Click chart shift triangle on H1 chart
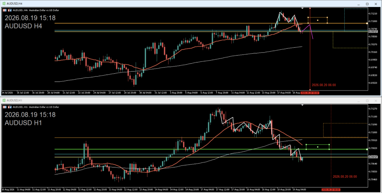The width and height of the screenshot is (382, 193). click(x=302, y=105)
